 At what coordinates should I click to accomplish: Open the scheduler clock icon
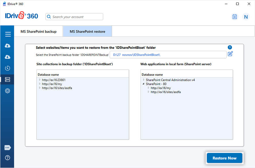8,68
